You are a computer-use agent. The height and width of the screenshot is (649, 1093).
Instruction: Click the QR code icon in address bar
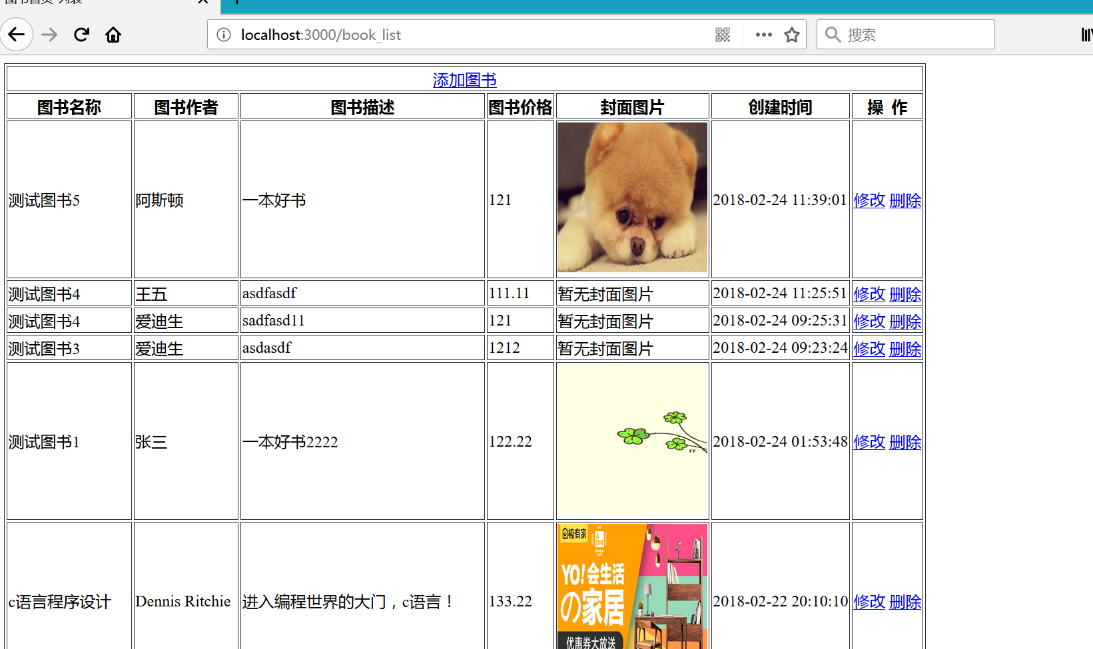(723, 35)
